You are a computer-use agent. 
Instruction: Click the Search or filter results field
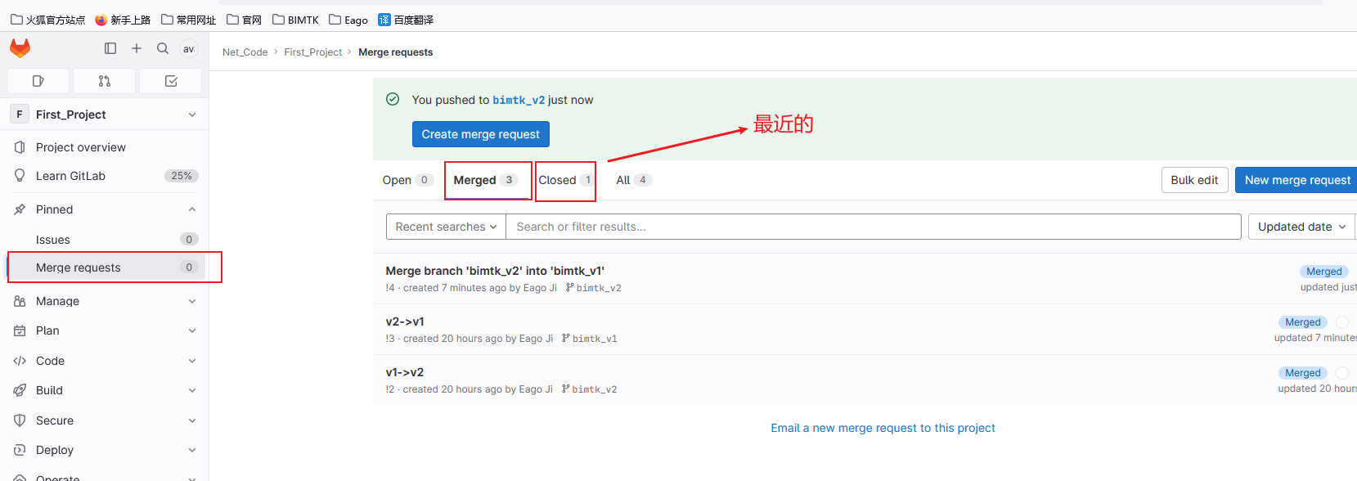[873, 227]
